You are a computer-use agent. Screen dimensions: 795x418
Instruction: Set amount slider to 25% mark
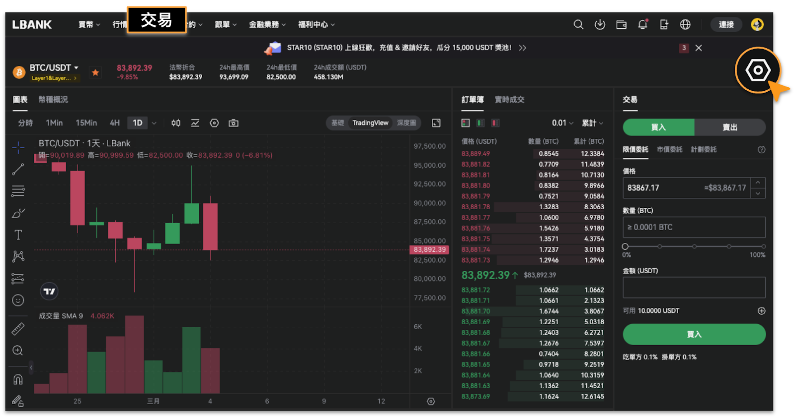pos(659,246)
